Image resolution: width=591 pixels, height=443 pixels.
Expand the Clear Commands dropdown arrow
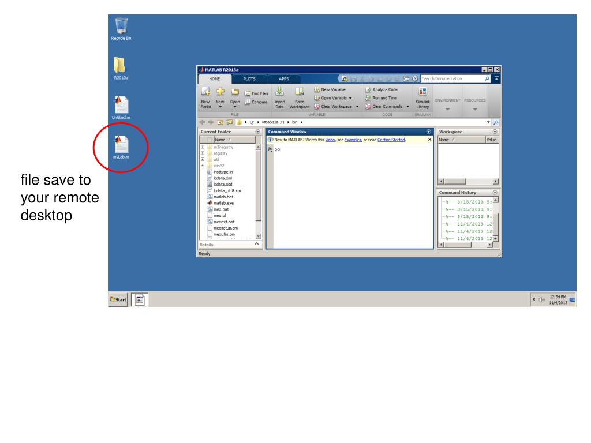click(x=408, y=107)
